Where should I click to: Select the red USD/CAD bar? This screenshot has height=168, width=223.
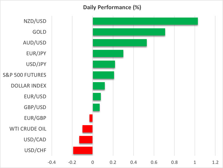(86, 140)
